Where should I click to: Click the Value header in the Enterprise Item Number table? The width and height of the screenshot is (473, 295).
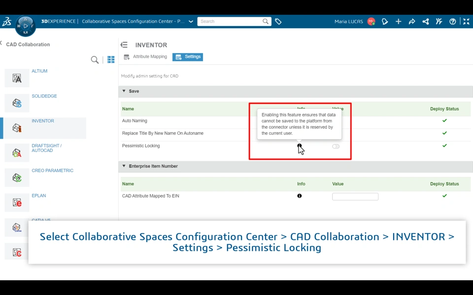pos(338,184)
